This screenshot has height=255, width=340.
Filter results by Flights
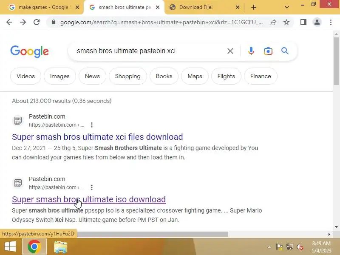pyautogui.click(x=226, y=76)
